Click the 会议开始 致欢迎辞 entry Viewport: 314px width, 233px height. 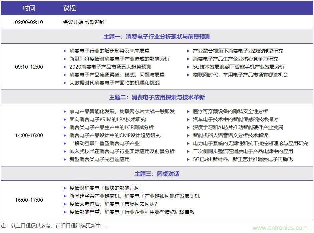(79, 22)
